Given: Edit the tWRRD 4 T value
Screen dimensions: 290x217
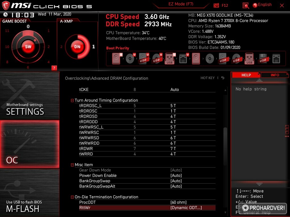Looking at the screenshot, I should pyautogui.click(x=173, y=154).
